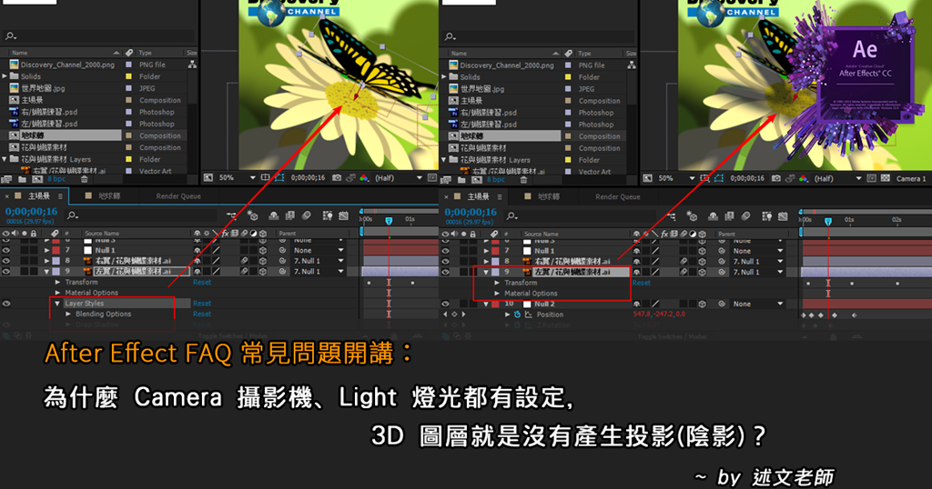Click the label color swatch of layer 7 in the left timeline
Viewport: 932px width, 489px height.
tap(56, 251)
